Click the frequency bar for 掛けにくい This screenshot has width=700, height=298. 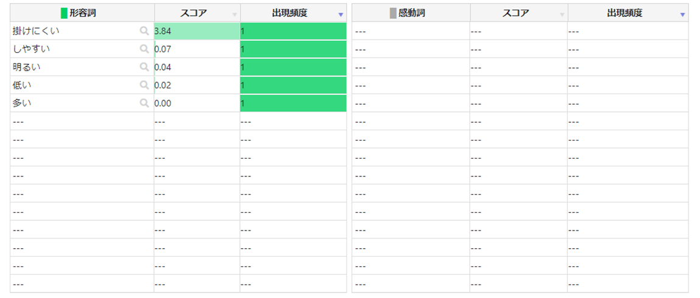click(293, 30)
